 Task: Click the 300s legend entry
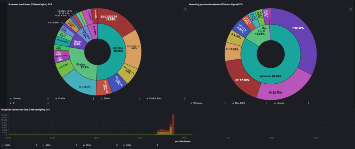point(89,145)
